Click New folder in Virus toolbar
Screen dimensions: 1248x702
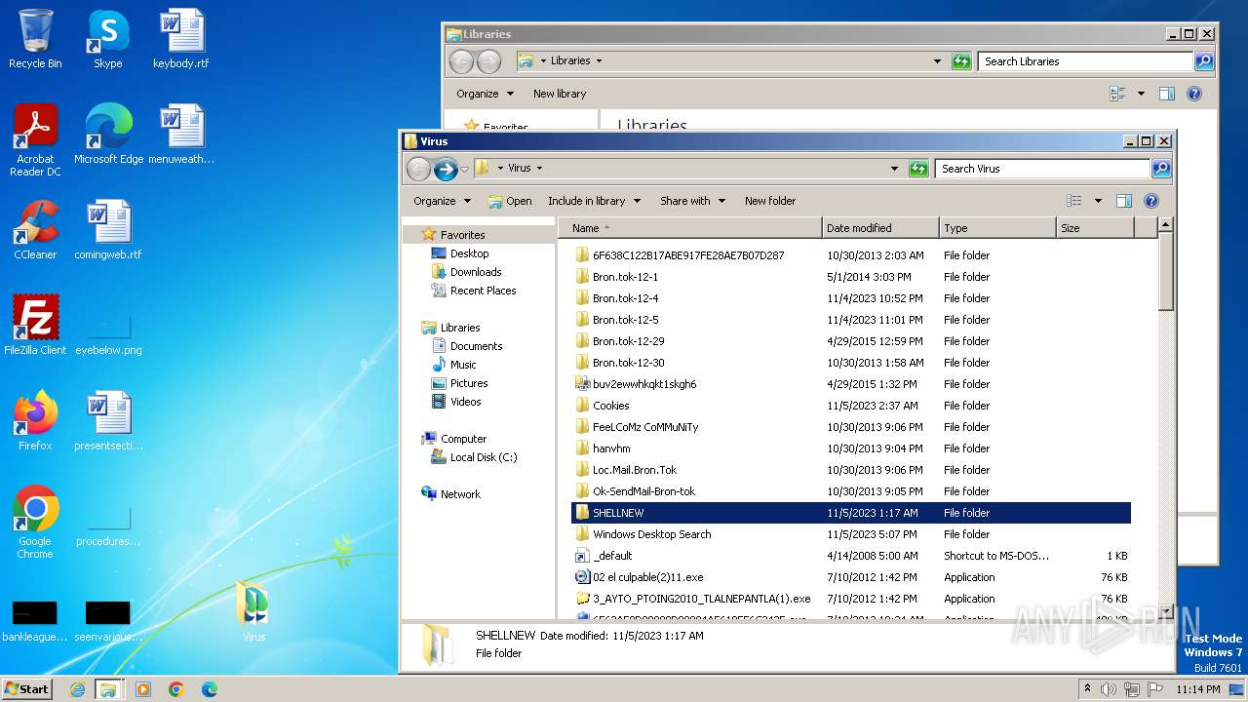point(770,201)
